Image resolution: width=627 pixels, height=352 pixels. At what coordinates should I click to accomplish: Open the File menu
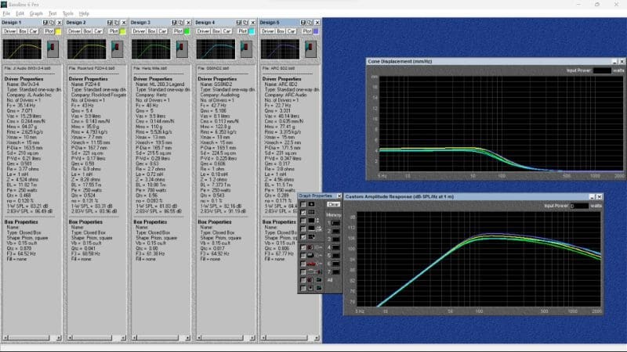coord(6,13)
